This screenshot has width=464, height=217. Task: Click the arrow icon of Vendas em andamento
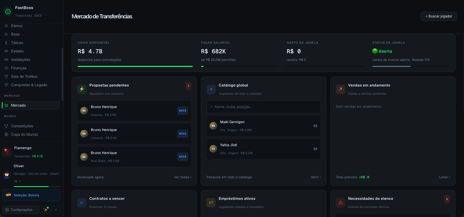click(x=341, y=89)
